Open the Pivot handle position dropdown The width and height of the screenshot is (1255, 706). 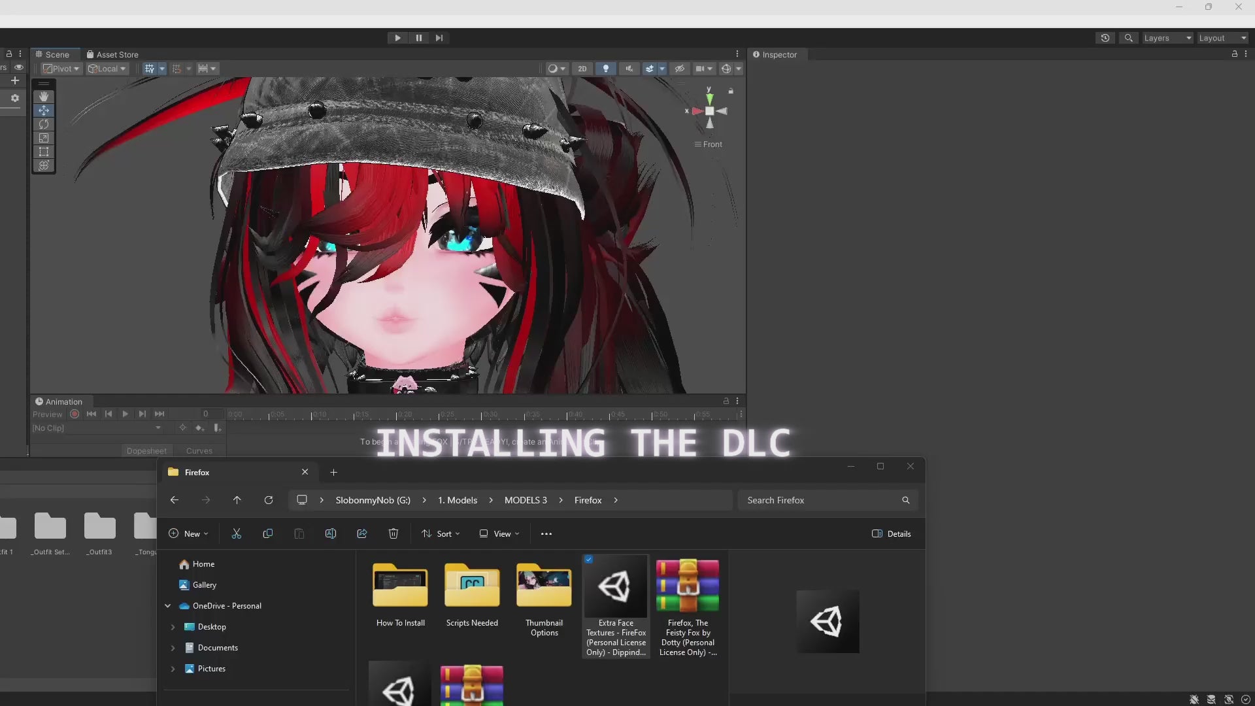coord(61,69)
